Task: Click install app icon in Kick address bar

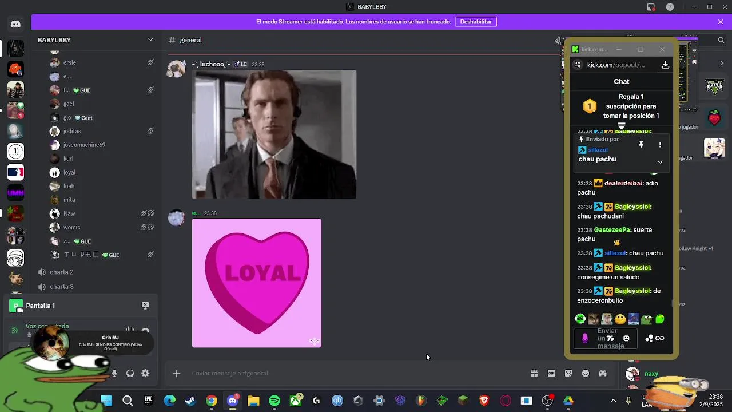Action: [665, 65]
